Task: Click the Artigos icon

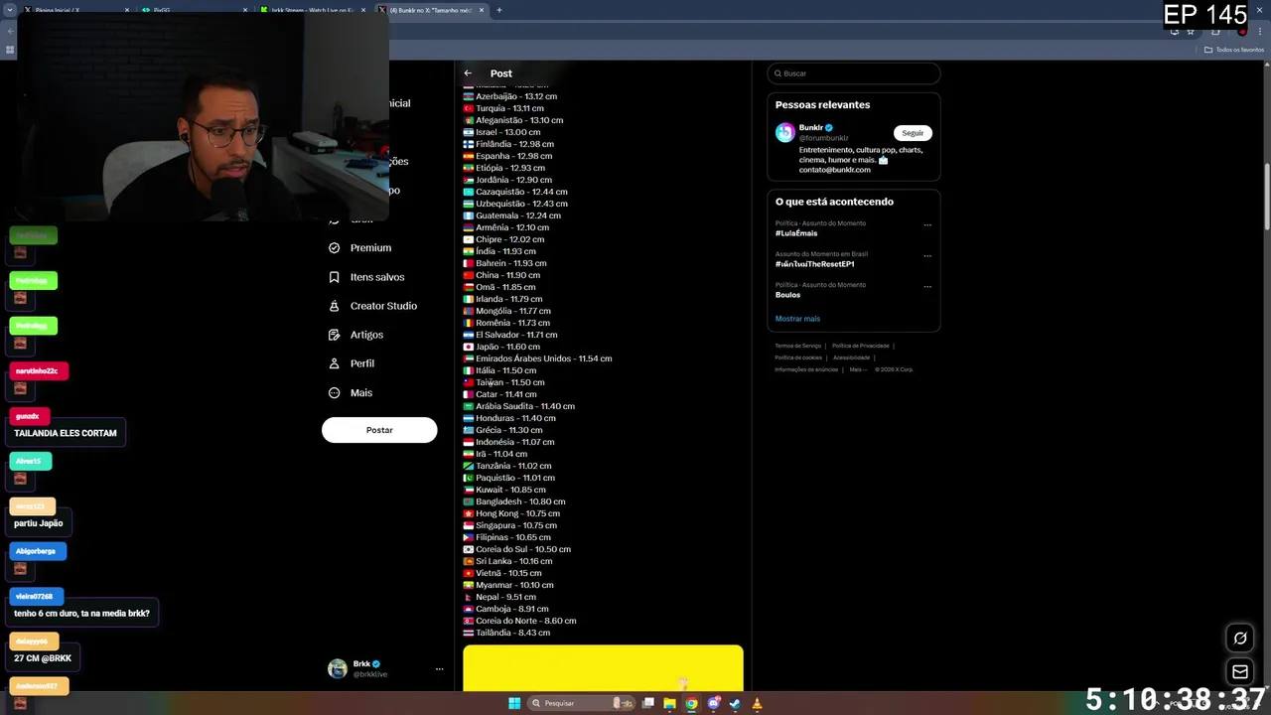Action: [335, 335]
